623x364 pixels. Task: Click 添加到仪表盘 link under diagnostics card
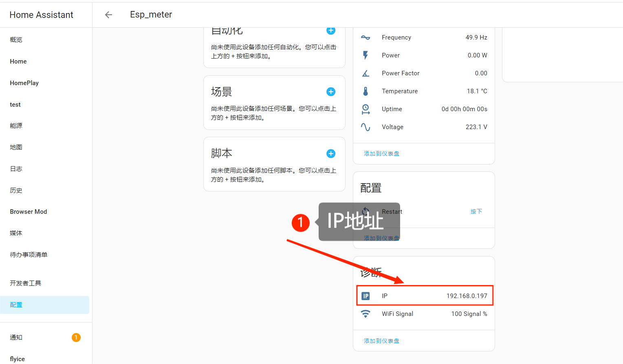381,341
